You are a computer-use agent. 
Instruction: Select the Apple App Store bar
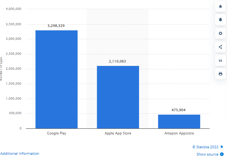click(x=118, y=97)
